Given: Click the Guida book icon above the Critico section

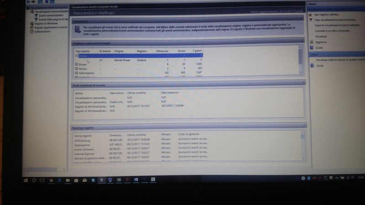Looking at the screenshot, I should pos(312,48).
